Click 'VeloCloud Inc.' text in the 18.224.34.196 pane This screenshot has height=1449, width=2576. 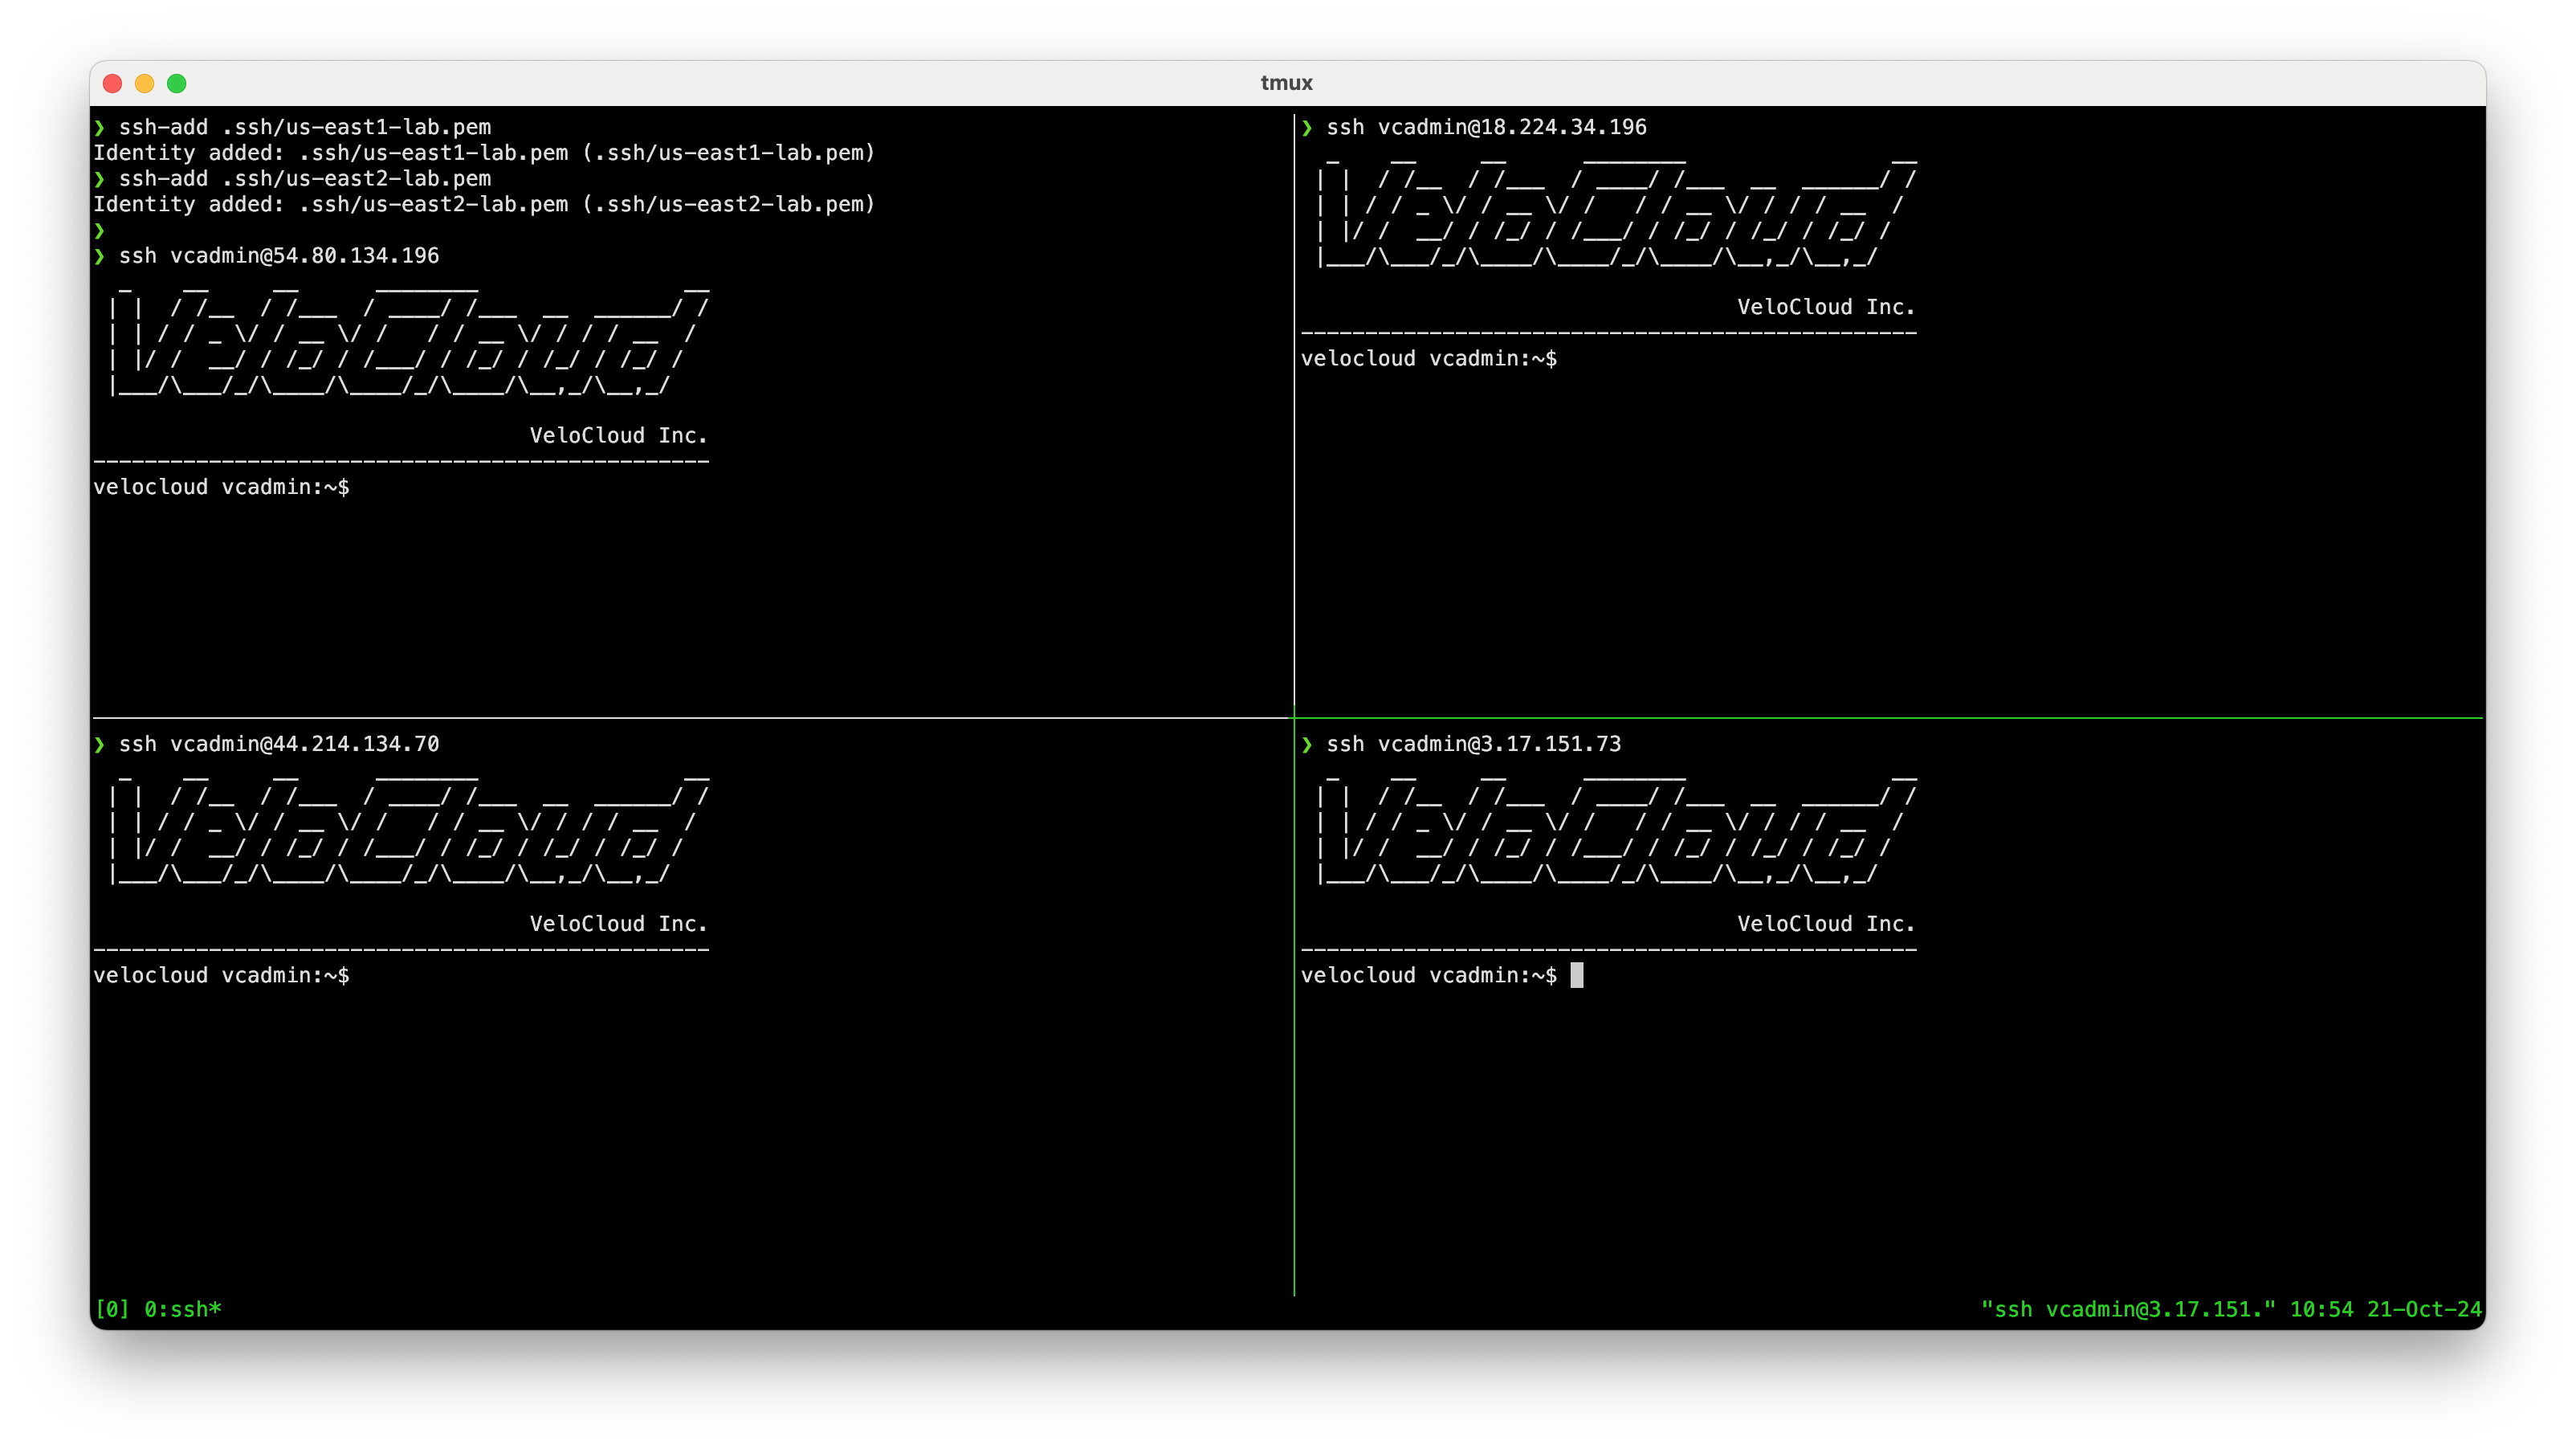point(1826,307)
